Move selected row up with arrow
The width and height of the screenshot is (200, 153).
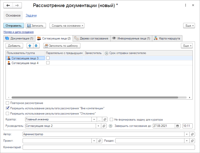coord(30,46)
